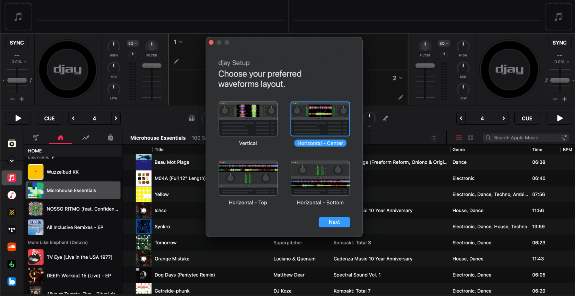Open the piano keyboard panel in the center
The image size is (575, 296).
click(192, 118)
